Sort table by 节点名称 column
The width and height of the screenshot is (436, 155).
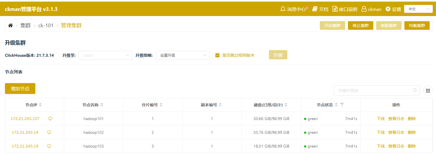(102, 105)
